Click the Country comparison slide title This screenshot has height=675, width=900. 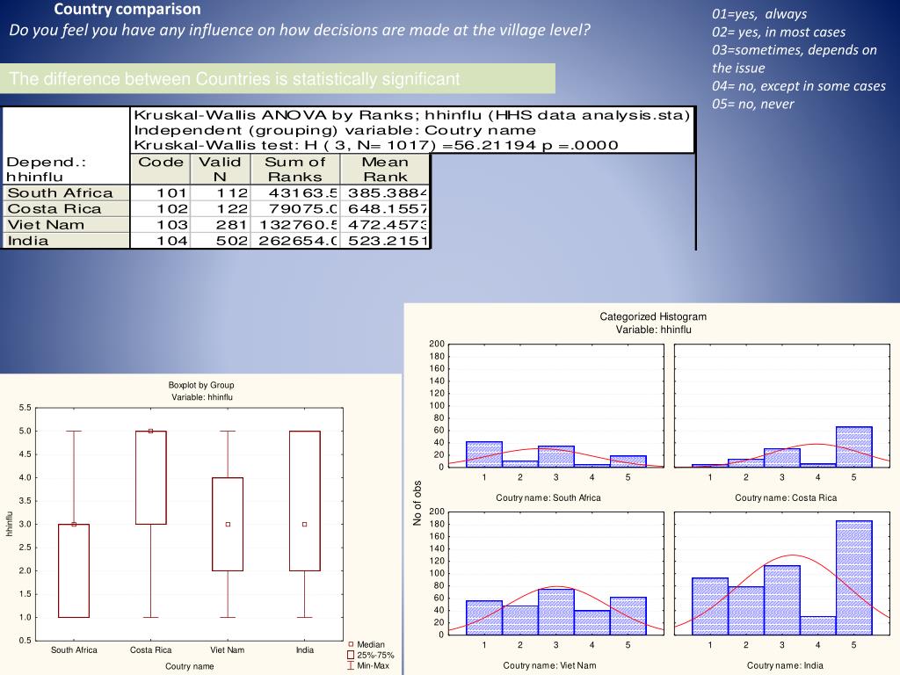point(127,9)
